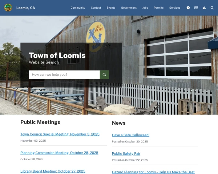Open the Public Safety Fair news link
Image resolution: width=218 pixels, height=174 pixels.
(126, 154)
